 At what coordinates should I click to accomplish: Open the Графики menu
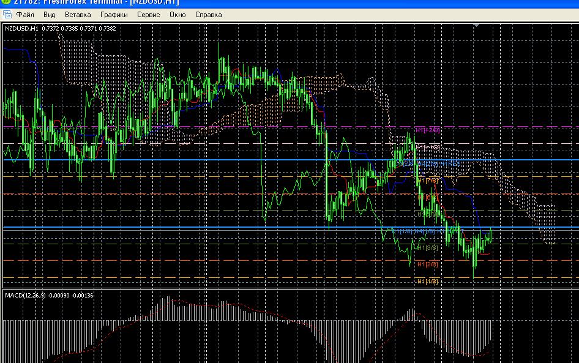pos(114,14)
